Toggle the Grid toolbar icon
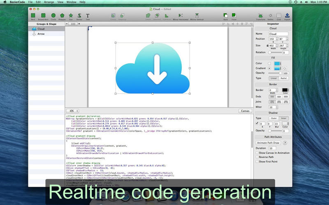 279,15
